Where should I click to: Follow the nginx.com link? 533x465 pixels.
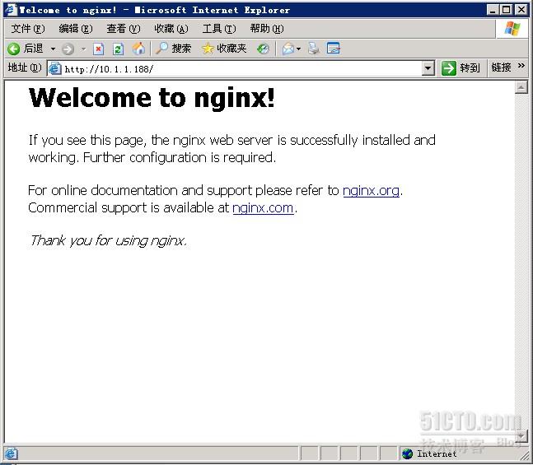click(263, 208)
